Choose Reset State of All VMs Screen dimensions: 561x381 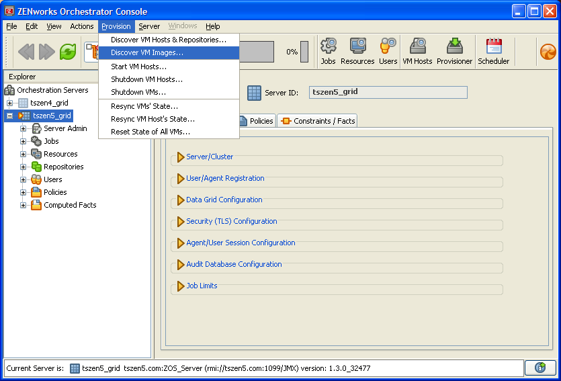click(169, 132)
